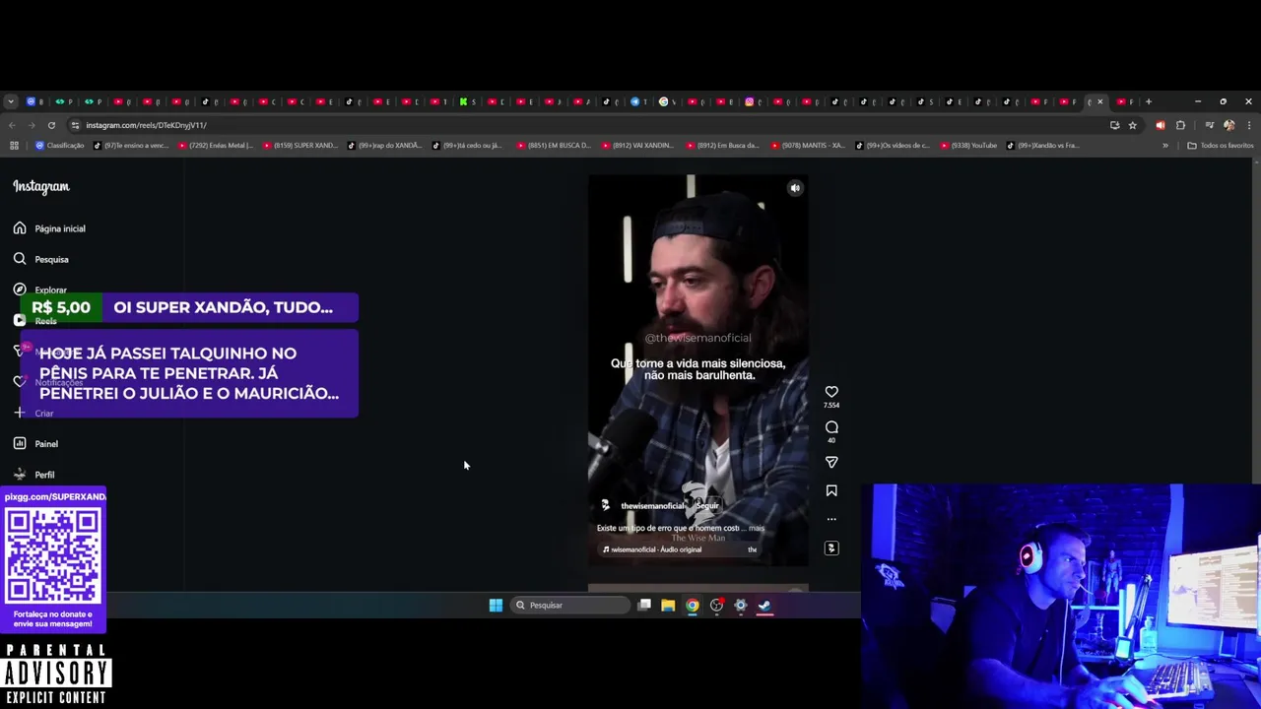Open the Chrome three-dot menu
Image resolution: width=1261 pixels, height=709 pixels.
tap(1249, 125)
